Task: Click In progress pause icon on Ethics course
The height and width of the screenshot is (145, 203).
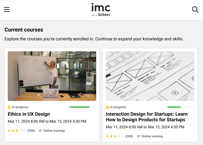Action: tap(9, 107)
